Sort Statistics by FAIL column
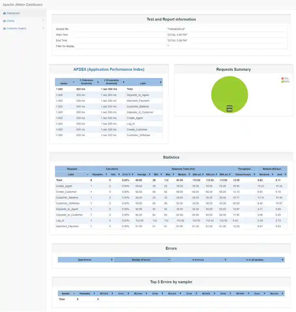Image resolution: width=296 pixels, height=312 pixels. [x=115, y=175]
